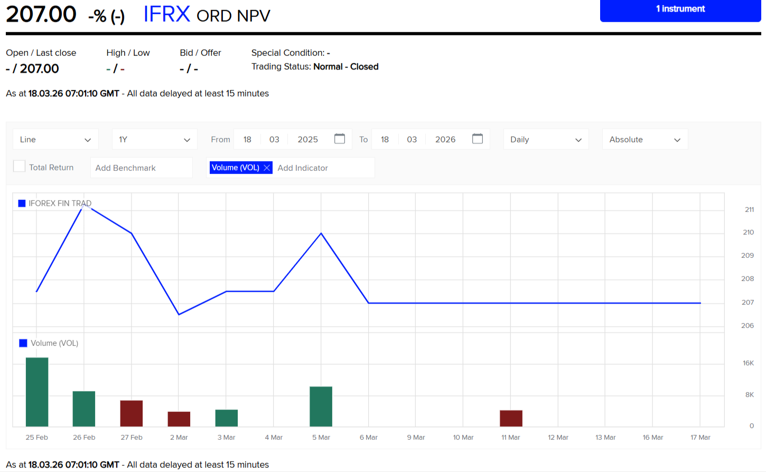The height and width of the screenshot is (472, 766).
Task: Select the From date year 2025 field
Action: pos(307,140)
